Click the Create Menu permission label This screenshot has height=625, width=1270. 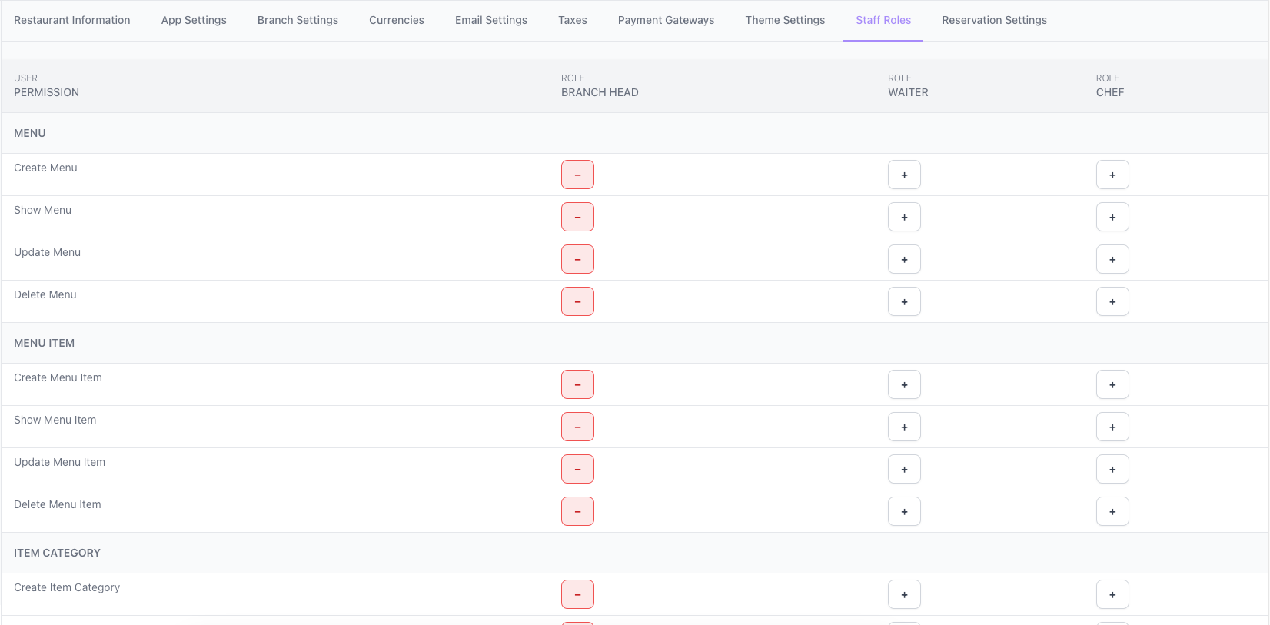click(x=45, y=168)
